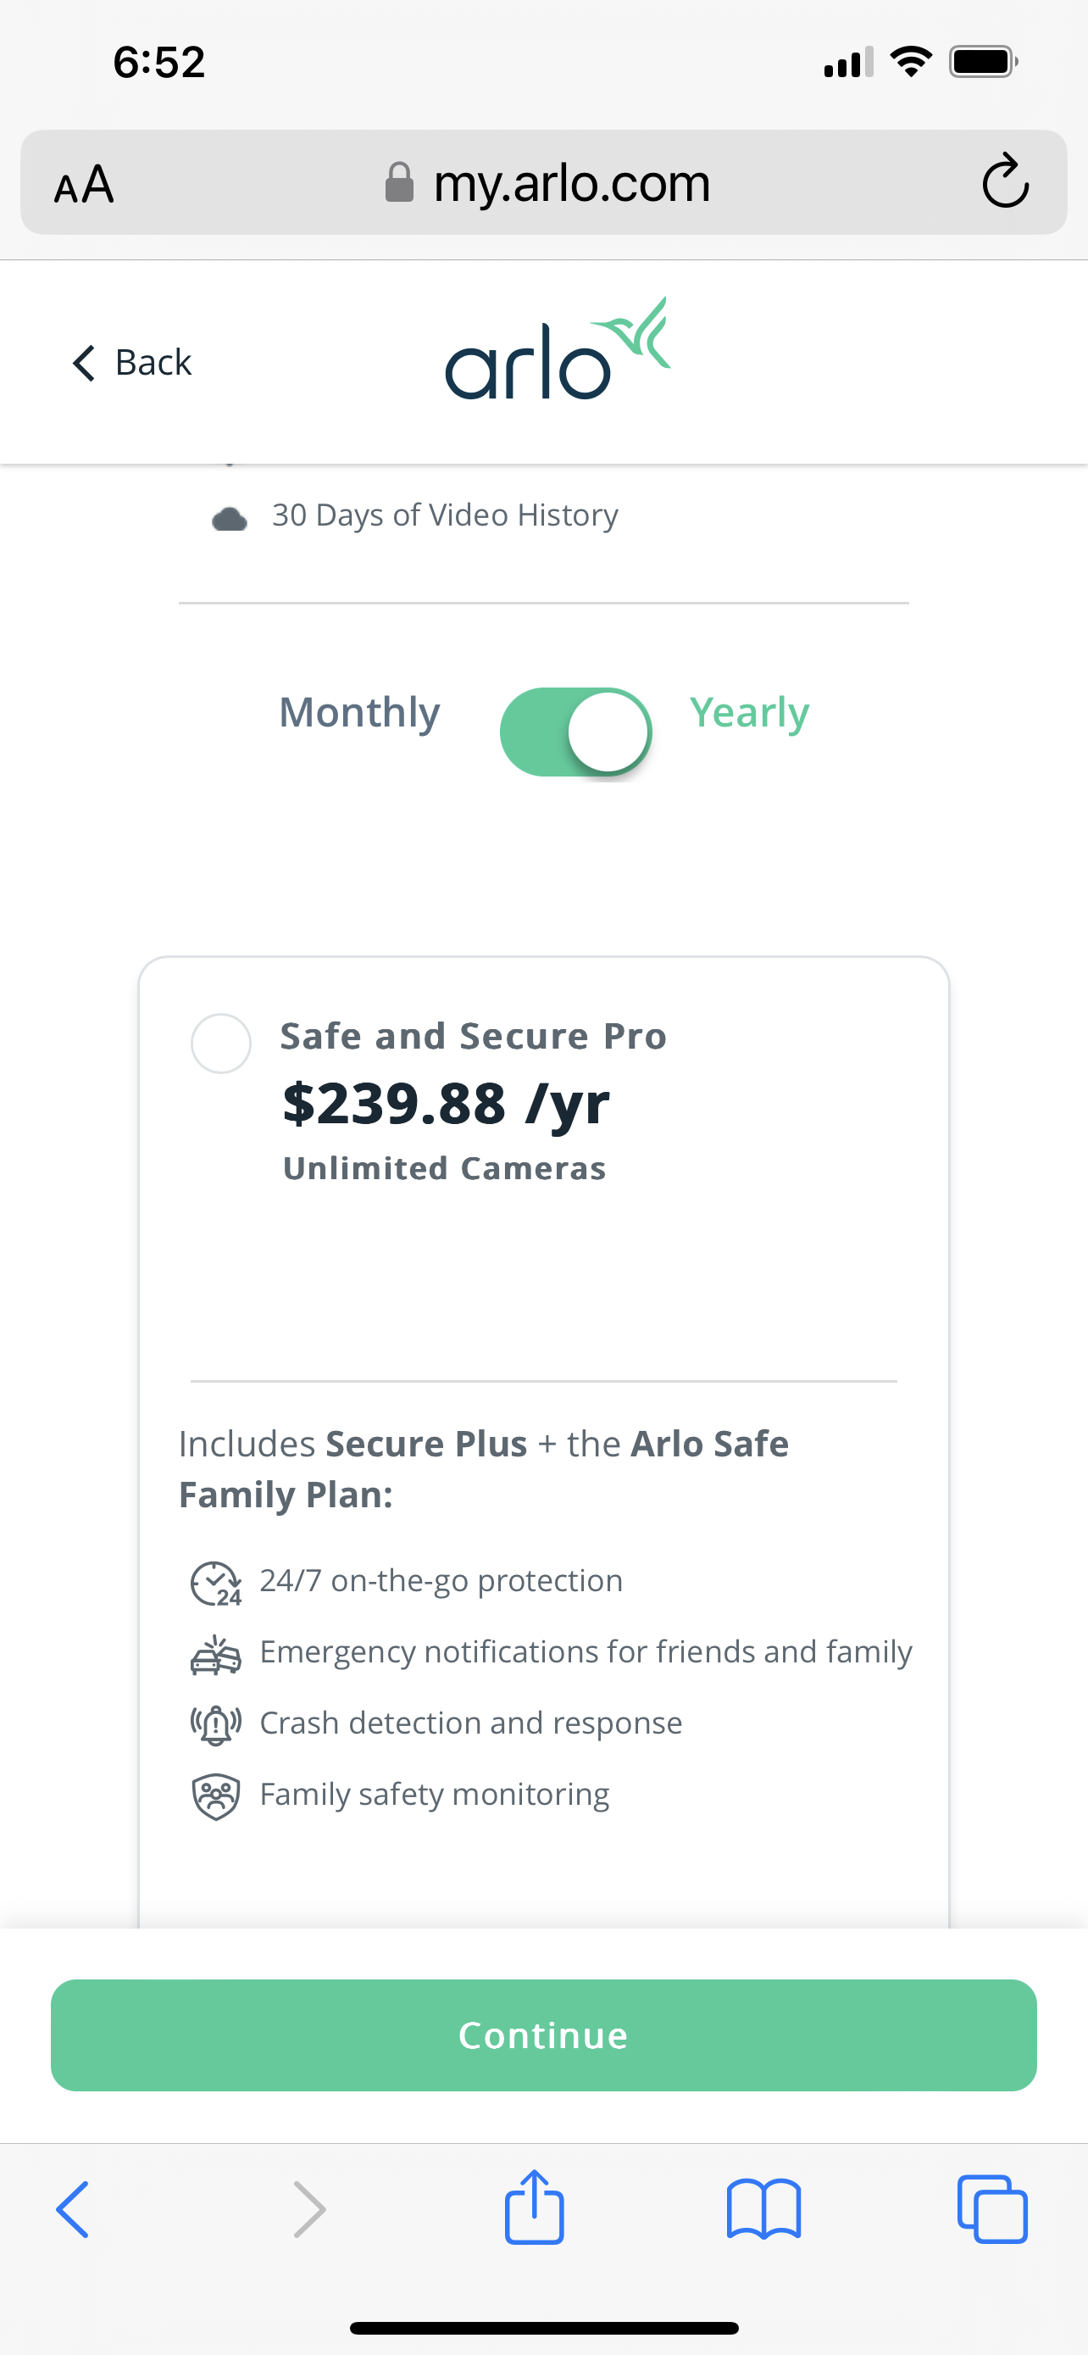Open the AA text size menu
The height and width of the screenshot is (2355, 1088).
85,182
